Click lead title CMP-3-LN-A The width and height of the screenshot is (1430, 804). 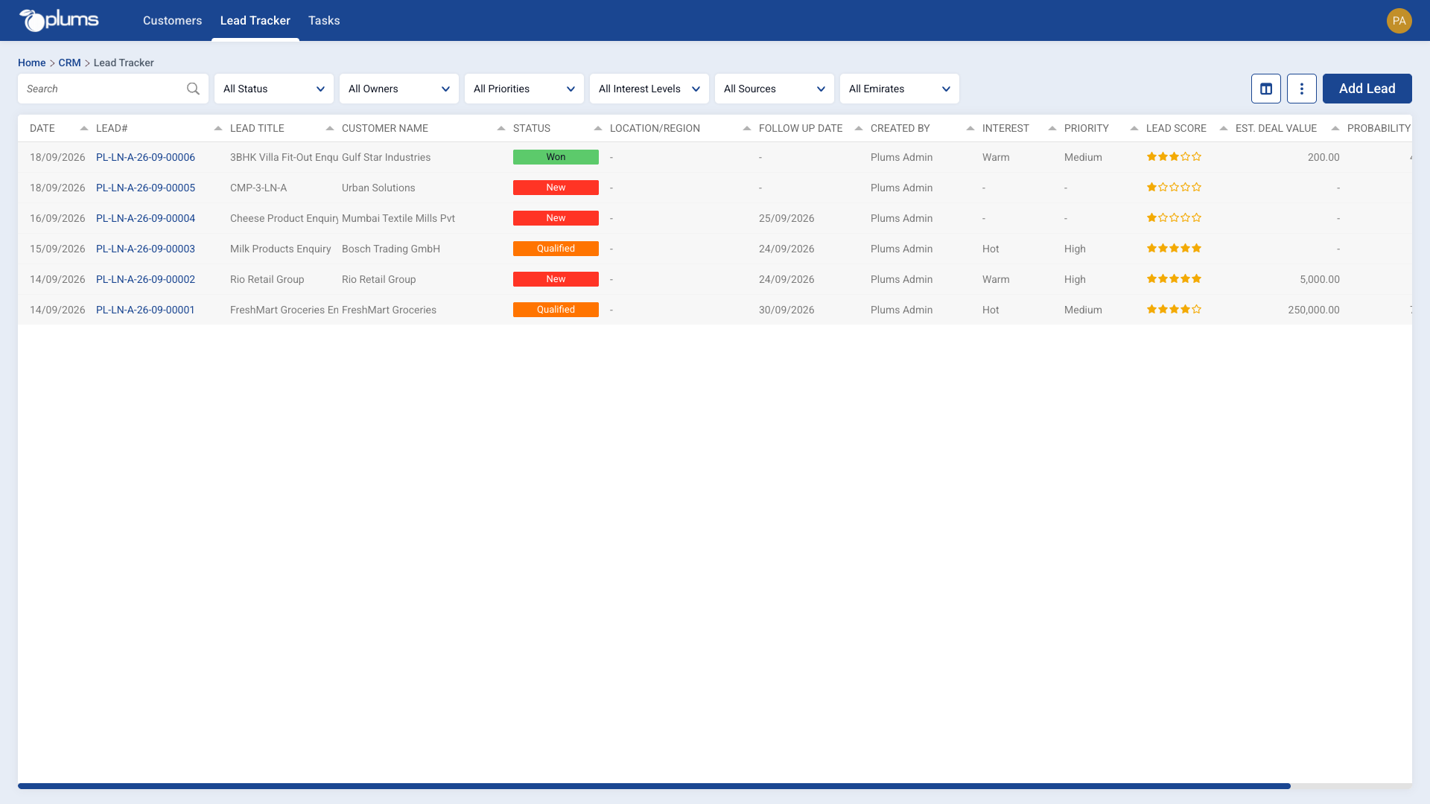[x=258, y=188]
